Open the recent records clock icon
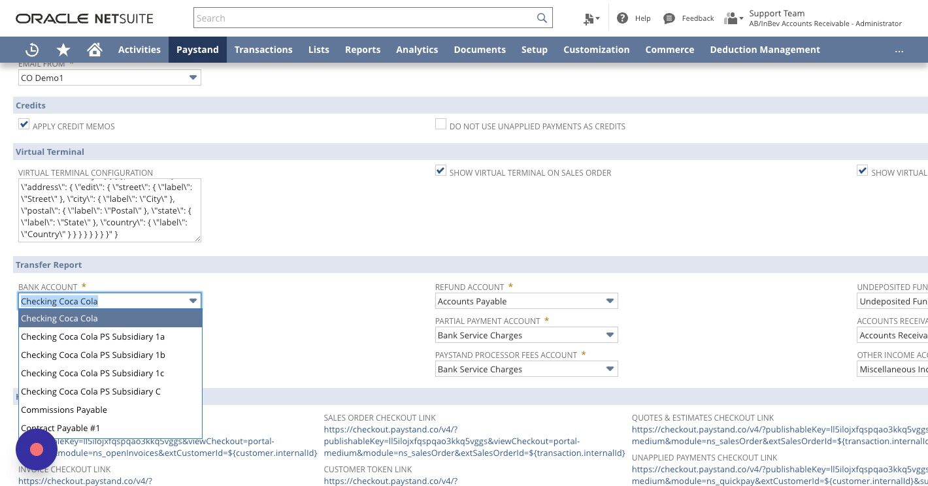Screen dimensions: 928x486 point(31,50)
